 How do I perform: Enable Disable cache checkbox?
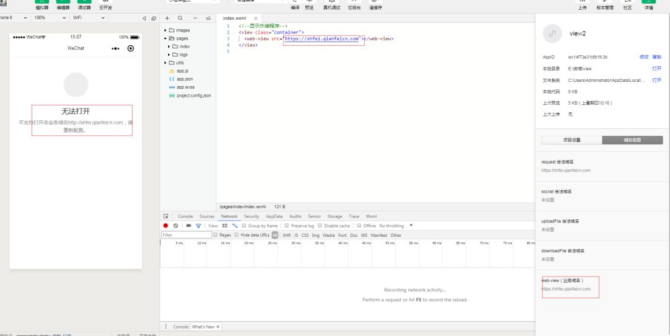point(319,226)
